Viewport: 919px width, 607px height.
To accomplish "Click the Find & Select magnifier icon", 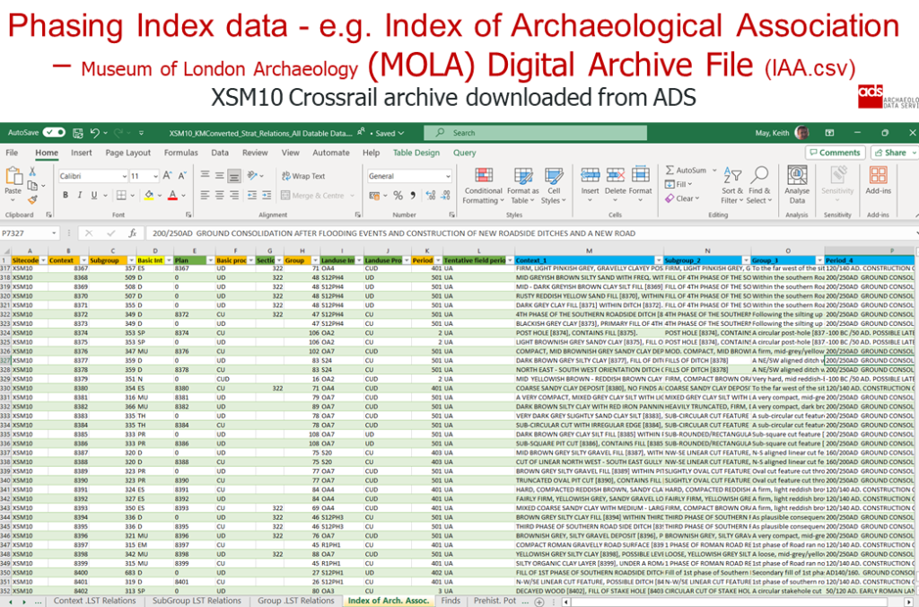I will [x=759, y=175].
